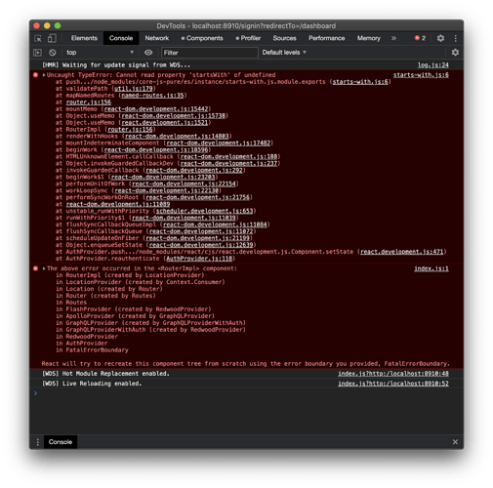The width and height of the screenshot is (493, 488).
Task: Open the named-routes.js:35 link
Action: coord(152,96)
